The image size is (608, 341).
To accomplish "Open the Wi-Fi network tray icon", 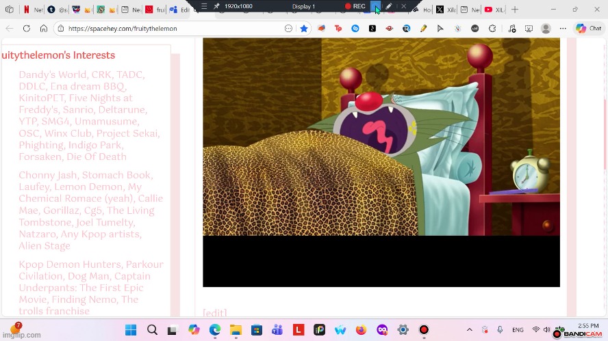I will (x=536, y=330).
